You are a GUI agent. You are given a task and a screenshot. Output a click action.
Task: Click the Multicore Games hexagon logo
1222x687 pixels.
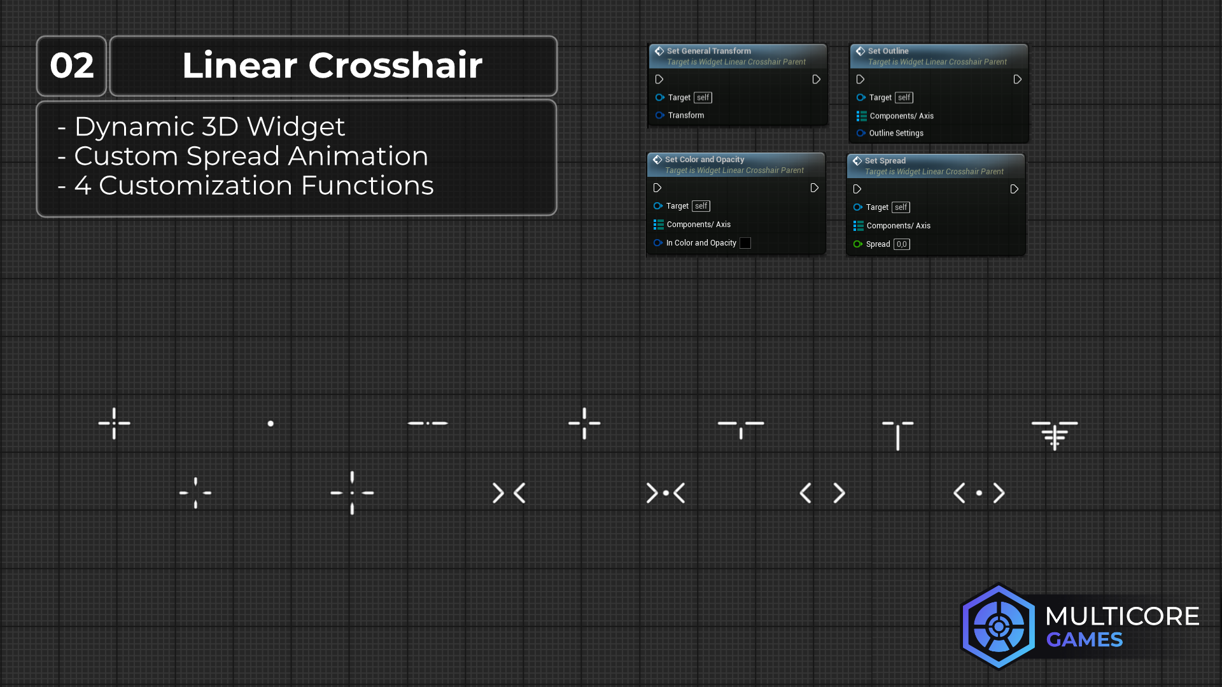coord(998,627)
